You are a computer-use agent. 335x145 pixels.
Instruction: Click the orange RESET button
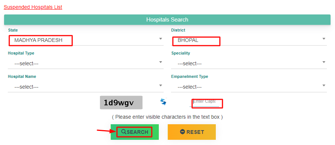[x=192, y=132]
